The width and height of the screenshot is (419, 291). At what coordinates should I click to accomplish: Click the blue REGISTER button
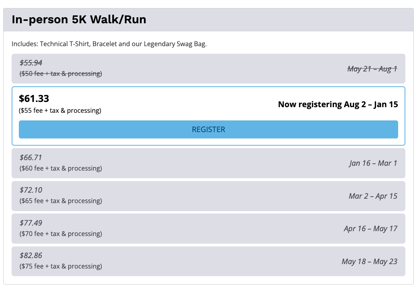[208, 130]
